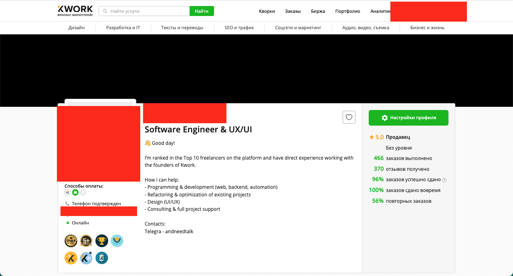Open the 'Кворки' navigation item

267,11
